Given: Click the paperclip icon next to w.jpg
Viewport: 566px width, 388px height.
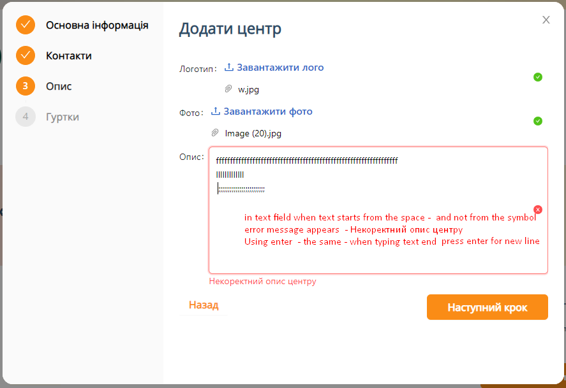Looking at the screenshot, I should click(228, 89).
